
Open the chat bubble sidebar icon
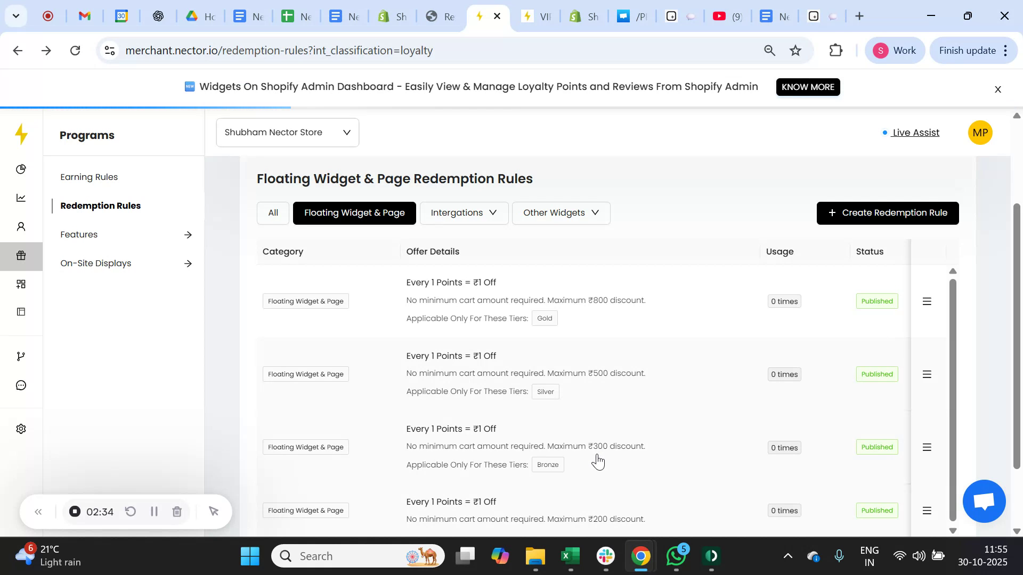[x=21, y=385]
